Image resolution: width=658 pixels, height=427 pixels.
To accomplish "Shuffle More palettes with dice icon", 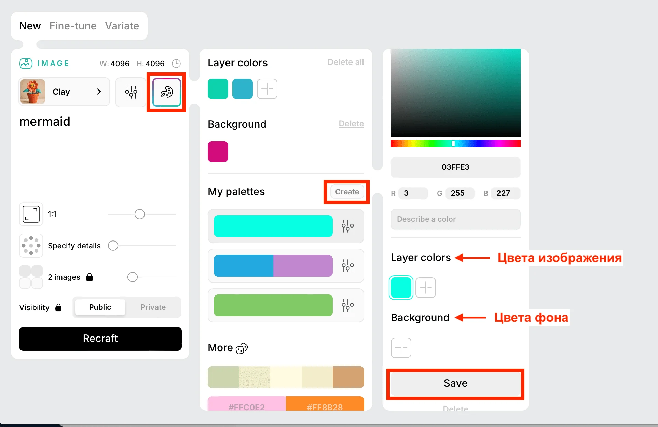I will 242,348.
